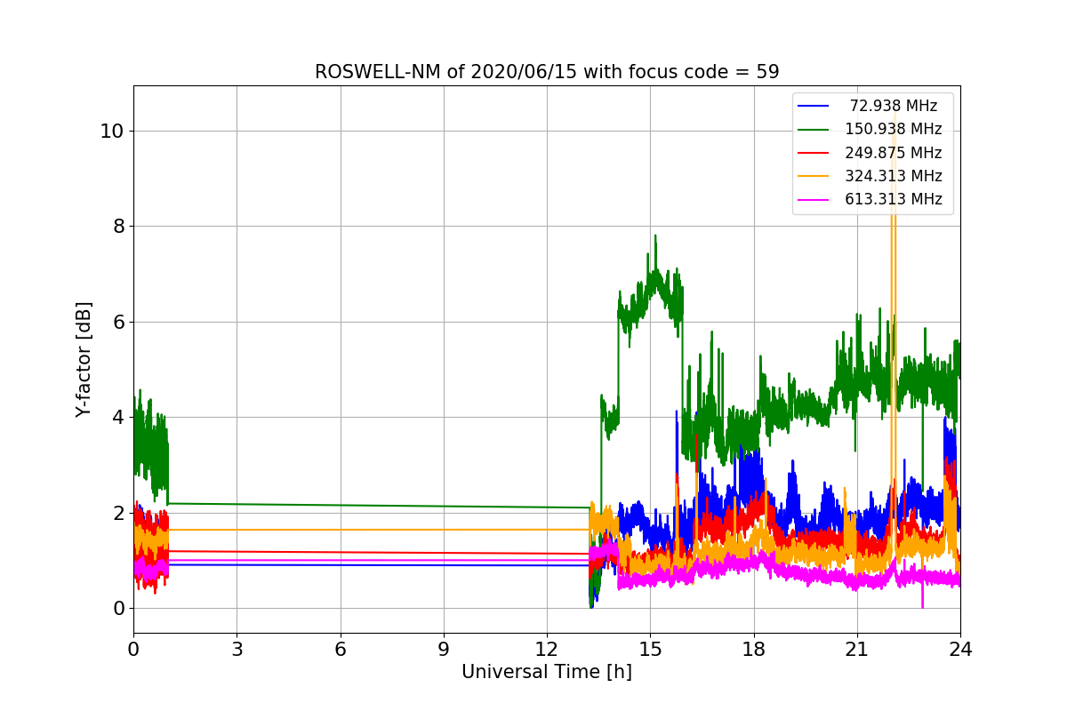
Task: Select y-axis tick label 8
Action: point(119,226)
